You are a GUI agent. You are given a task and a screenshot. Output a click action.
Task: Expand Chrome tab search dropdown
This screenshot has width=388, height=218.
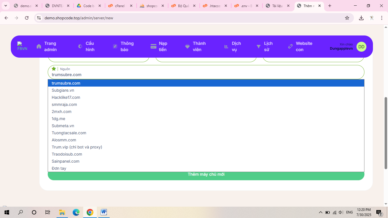click(x=6, y=6)
